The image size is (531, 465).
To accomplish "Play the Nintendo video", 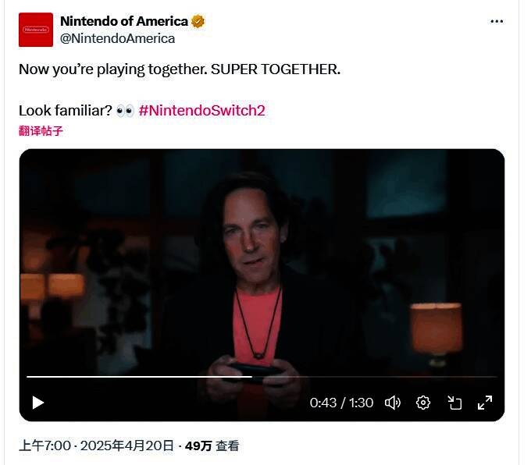I will pyautogui.click(x=37, y=403).
